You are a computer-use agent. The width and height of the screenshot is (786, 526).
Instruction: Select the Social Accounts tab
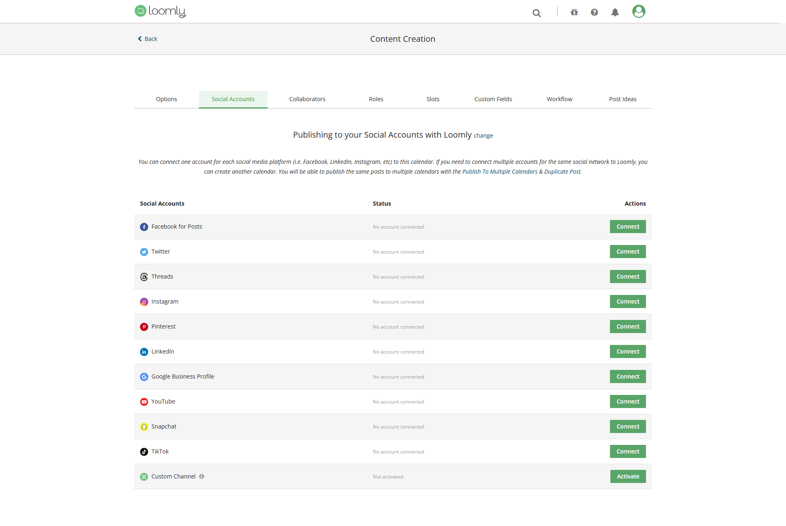233,99
